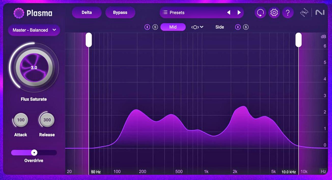Click the 50 Hz frequency value field
The height and width of the screenshot is (180, 332).
(x=96, y=172)
